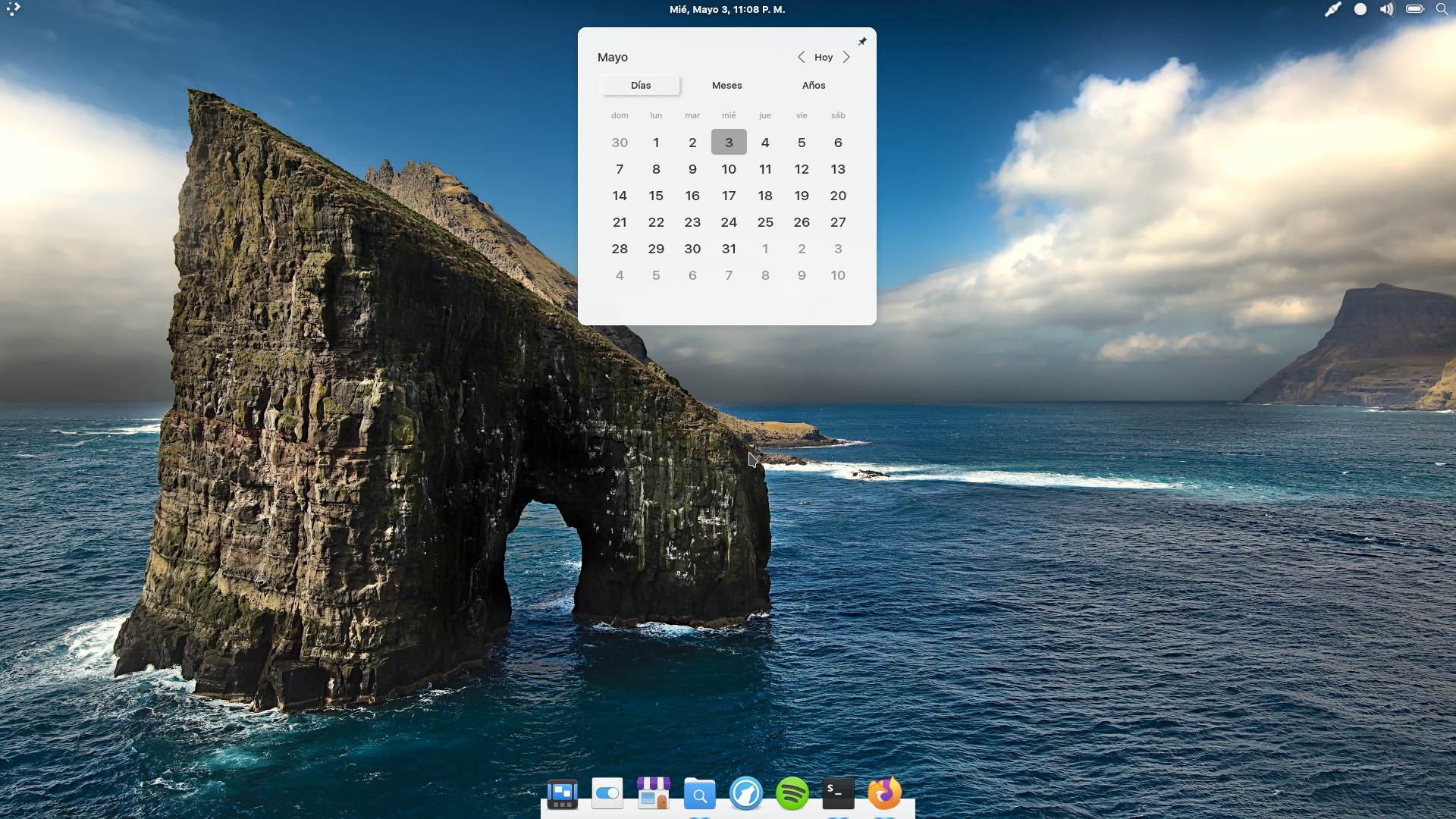Open the search magnifier in the top panel

pyautogui.click(x=1442, y=9)
